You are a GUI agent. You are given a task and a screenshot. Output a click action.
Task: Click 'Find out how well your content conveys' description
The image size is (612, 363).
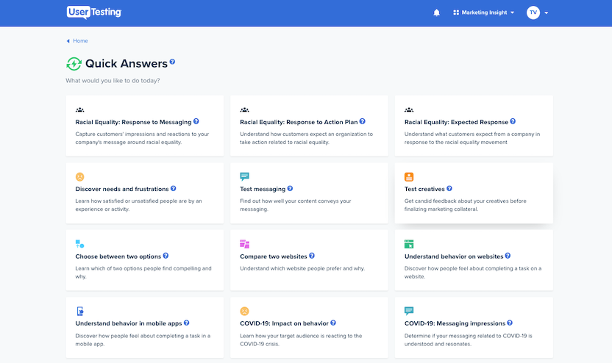coord(296,205)
